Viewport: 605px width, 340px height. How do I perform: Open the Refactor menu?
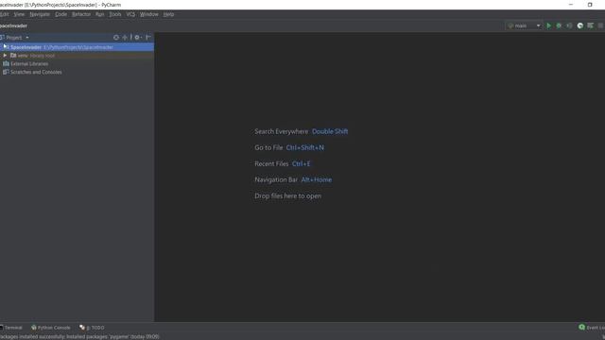[81, 14]
